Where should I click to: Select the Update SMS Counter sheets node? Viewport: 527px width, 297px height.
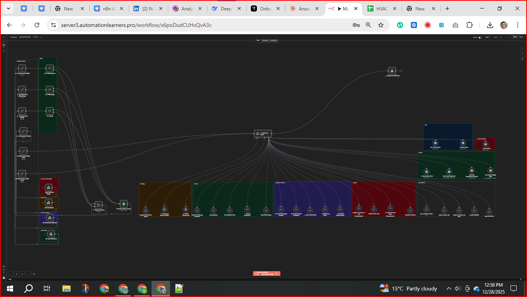tap(123, 204)
